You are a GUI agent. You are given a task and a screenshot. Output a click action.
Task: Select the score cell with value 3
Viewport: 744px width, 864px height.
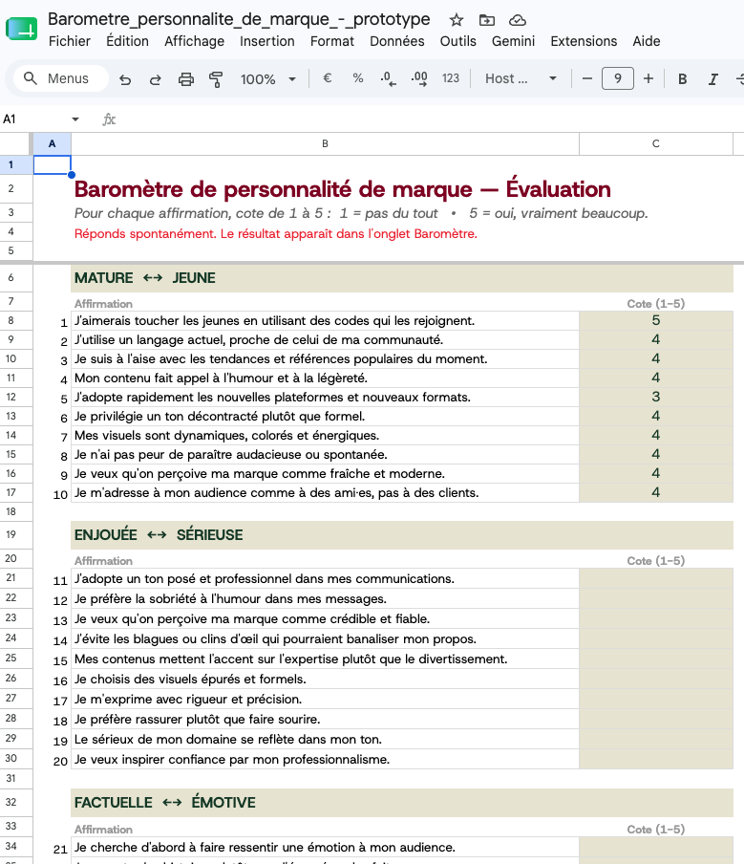click(x=656, y=397)
